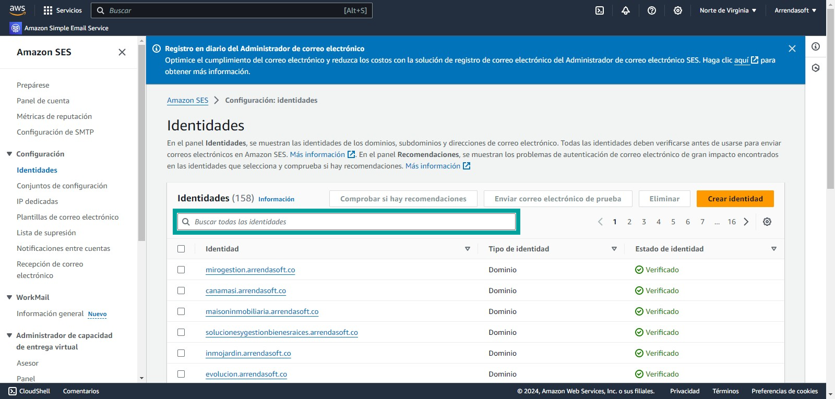
Task: Open the Arrendasoft account dropdown
Action: pyautogui.click(x=795, y=10)
